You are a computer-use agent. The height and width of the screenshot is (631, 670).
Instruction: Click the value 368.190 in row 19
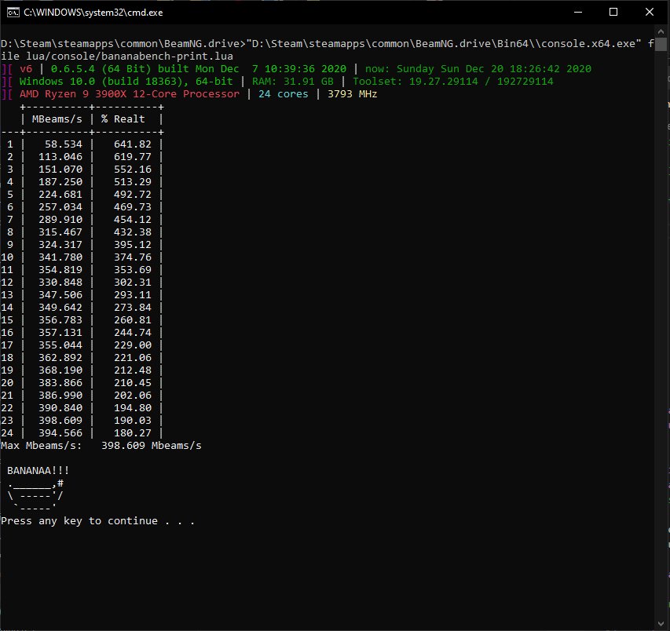coord(60,370)
